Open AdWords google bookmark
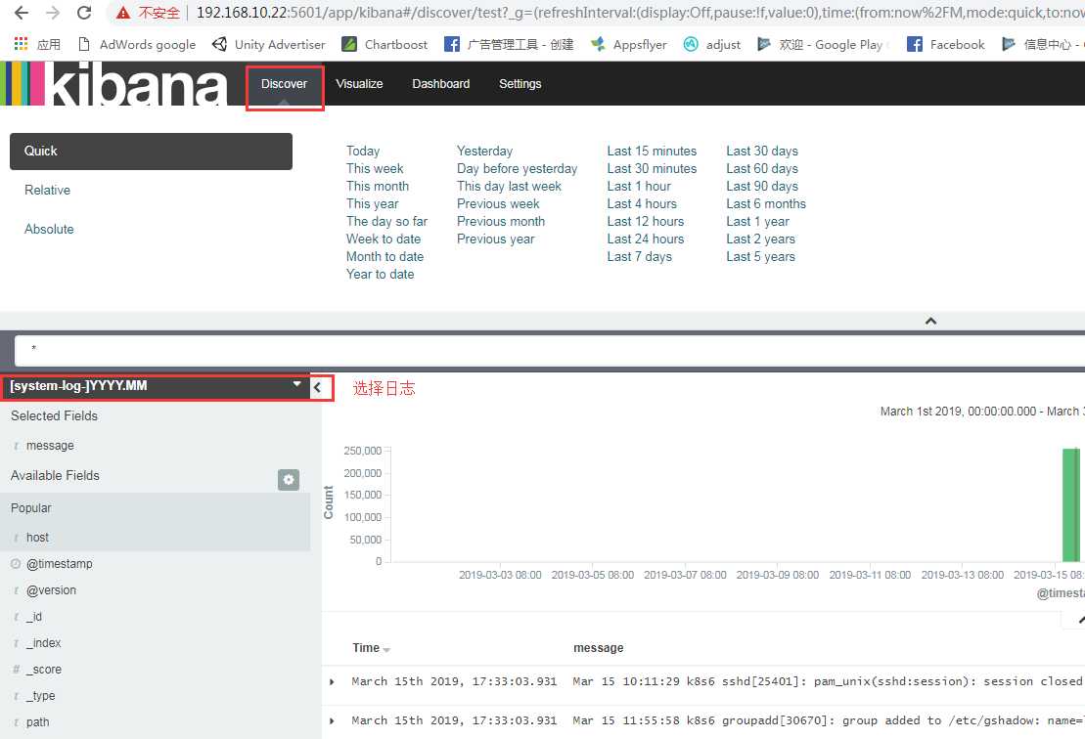 137,44
